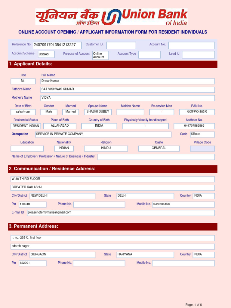Select the Account Scheme field showing USSA3

point(46,54)
